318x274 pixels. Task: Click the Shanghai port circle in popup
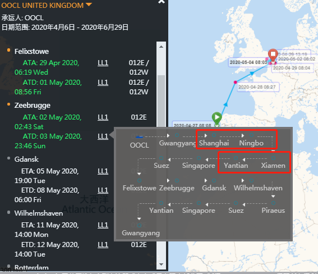[214, 135]
